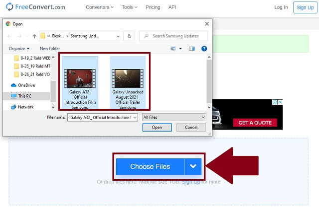Open the blue Help icon
This screenshot has height=208, width=319.
204,49
